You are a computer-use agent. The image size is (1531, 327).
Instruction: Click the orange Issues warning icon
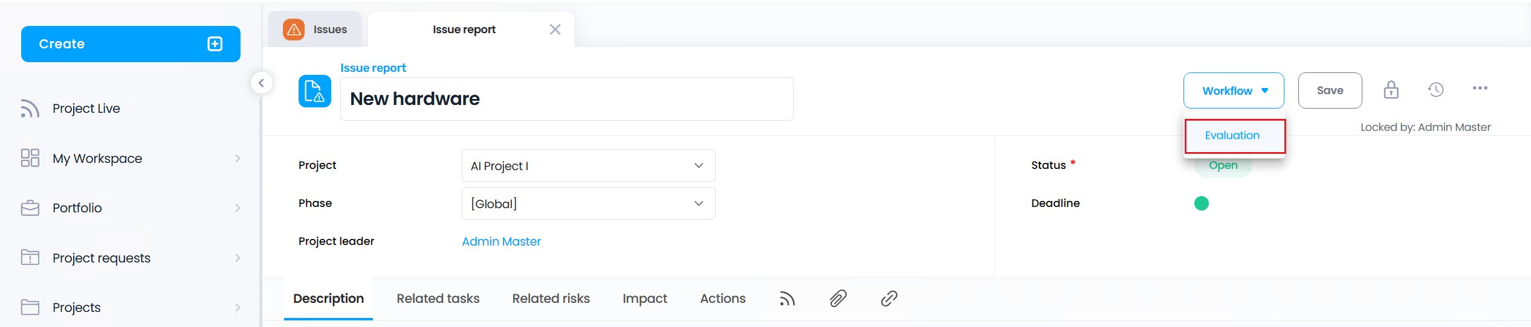point(293,30)
